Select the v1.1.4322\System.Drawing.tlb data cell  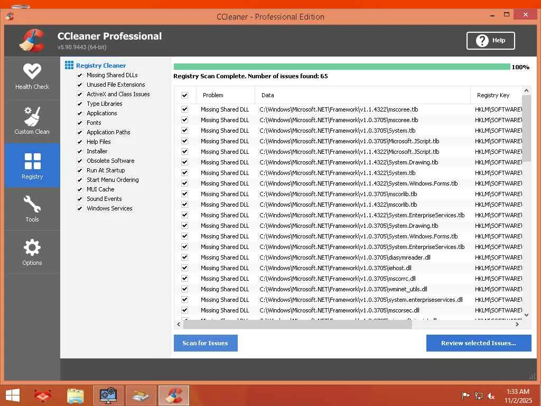(x=349, y=162)
